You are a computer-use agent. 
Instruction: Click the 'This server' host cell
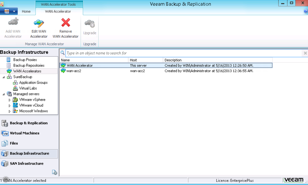coord(138,66)
